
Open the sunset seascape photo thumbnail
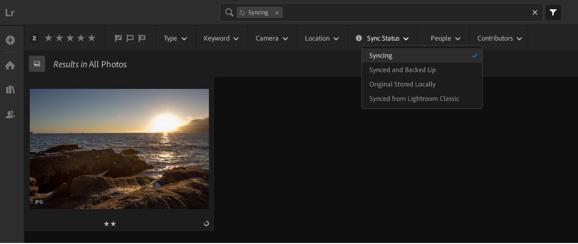pyautogui.click(x=119, y=149)
